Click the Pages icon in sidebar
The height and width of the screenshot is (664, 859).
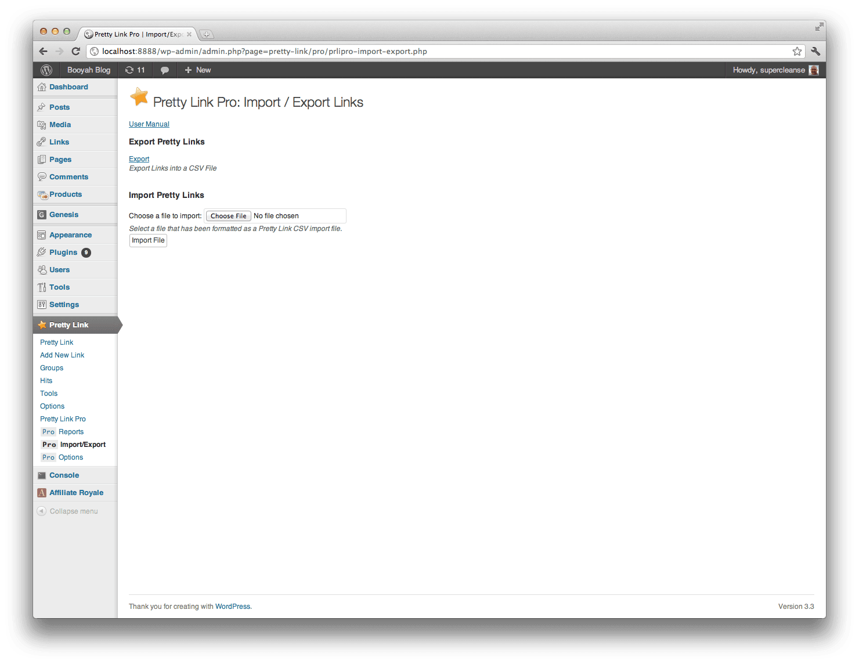42,160
